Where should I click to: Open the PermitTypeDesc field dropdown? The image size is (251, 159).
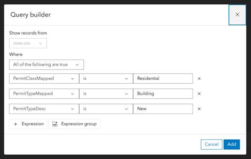pyautogui.click(x=44, y=109)
